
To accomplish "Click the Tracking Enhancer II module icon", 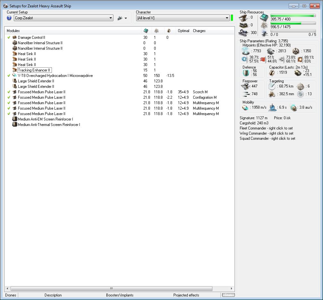I will pos(15,70).
